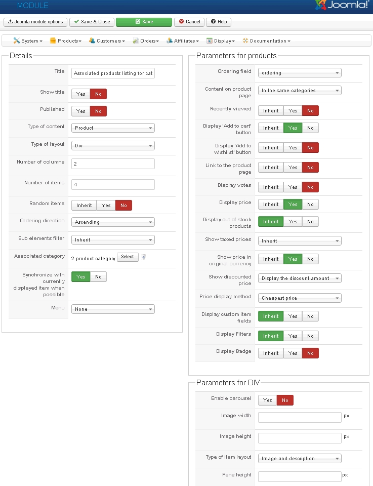This screenshot has width=373, height=486.
Task: Open the Type of content dropdown
Action: pos(113,128)
